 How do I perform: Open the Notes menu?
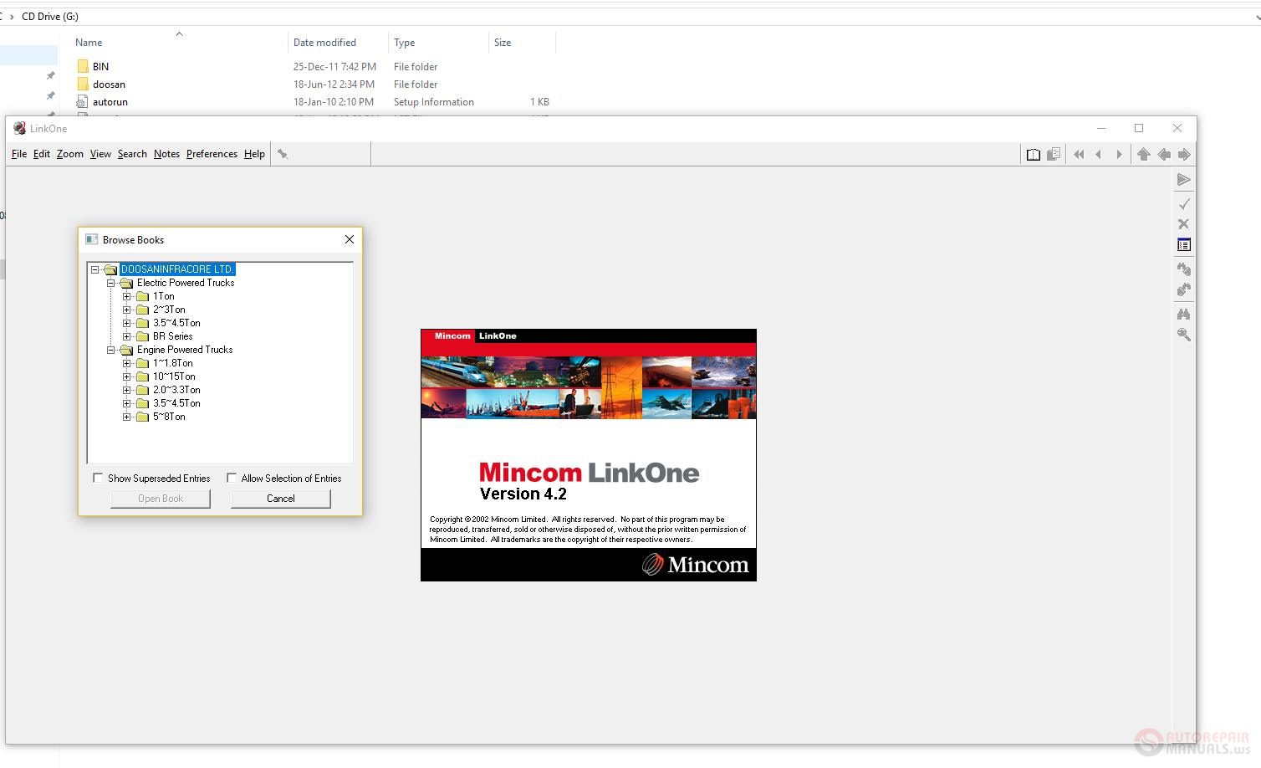pyautogui.click(x=166, y=154)
